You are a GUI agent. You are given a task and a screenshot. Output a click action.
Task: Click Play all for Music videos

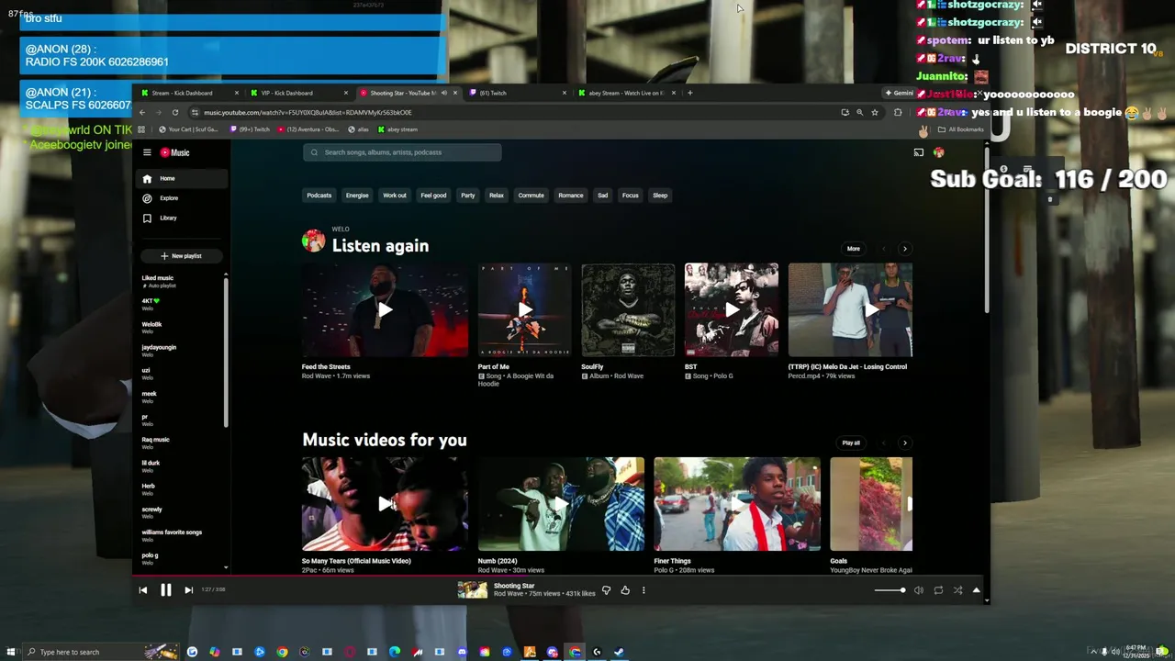pos(851,443)
